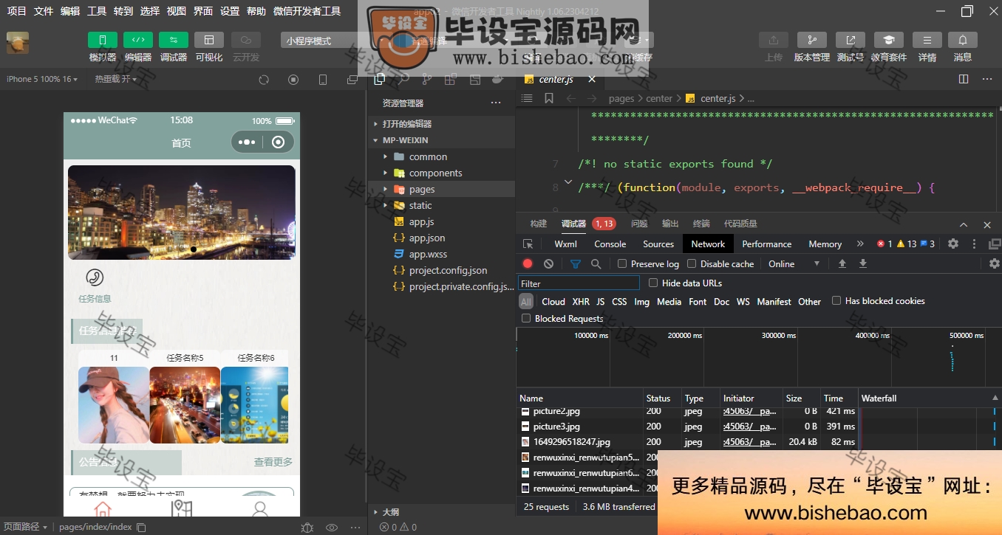Open the messages (消息) bell icon
The height and width of the screenshot is (535, 1002).
963,40
